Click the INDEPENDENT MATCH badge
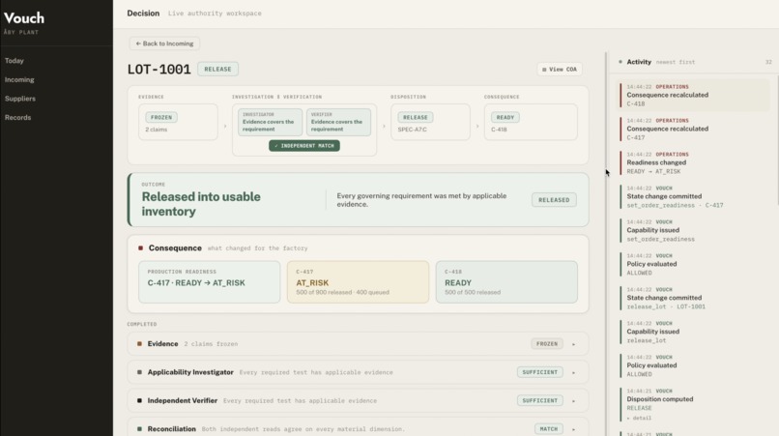The image size is (779, 436). point(304,146)
